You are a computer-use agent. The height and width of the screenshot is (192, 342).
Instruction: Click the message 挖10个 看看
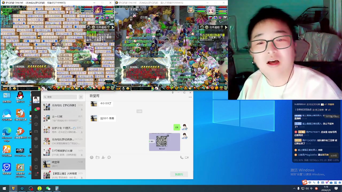point(107,118)
